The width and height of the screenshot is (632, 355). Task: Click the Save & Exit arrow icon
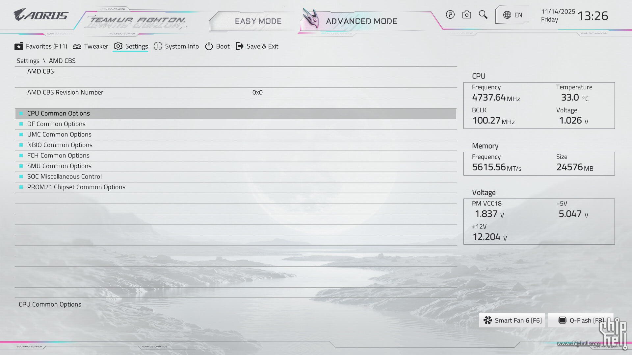240,46
